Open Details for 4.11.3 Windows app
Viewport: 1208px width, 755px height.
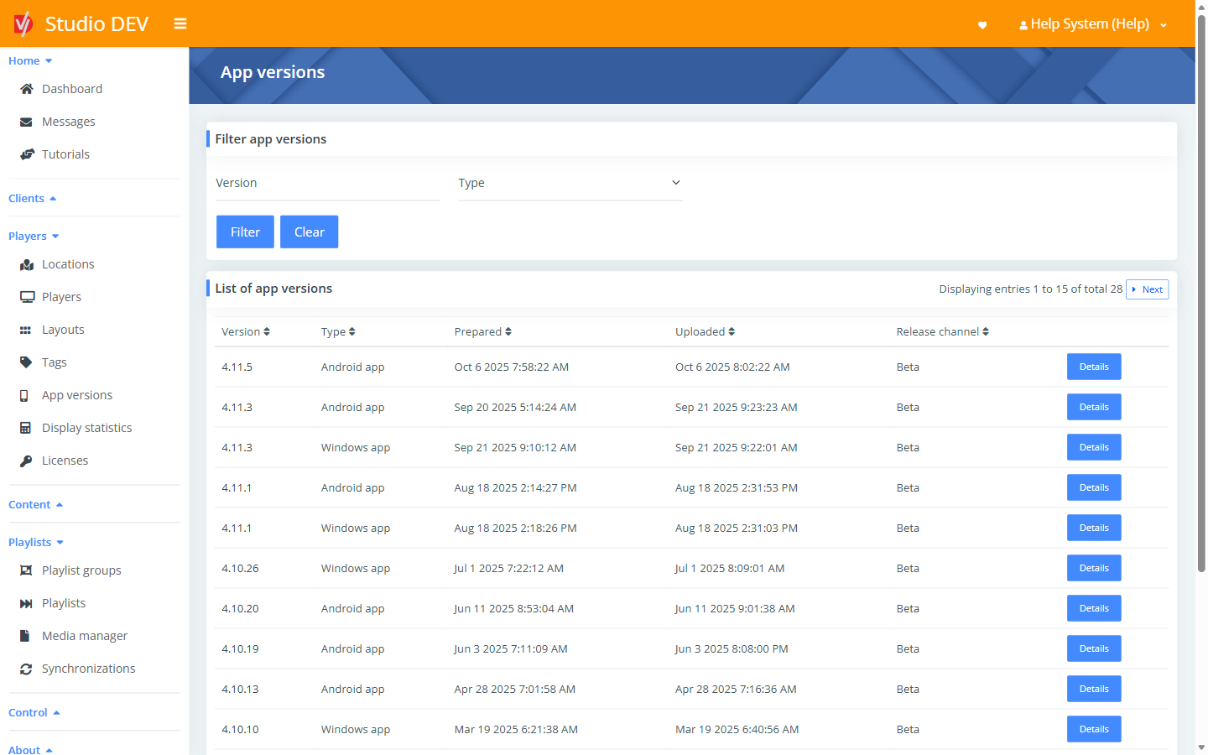(1094, 447)
